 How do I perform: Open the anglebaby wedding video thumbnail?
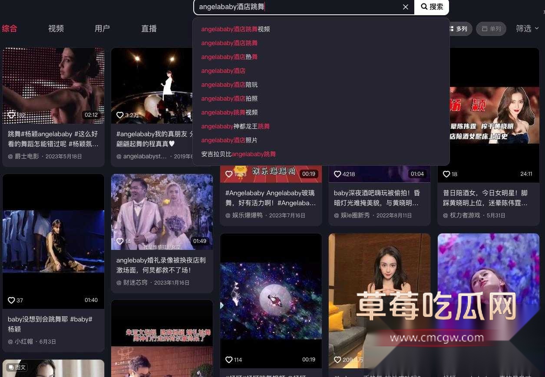(x=162, y=212)
